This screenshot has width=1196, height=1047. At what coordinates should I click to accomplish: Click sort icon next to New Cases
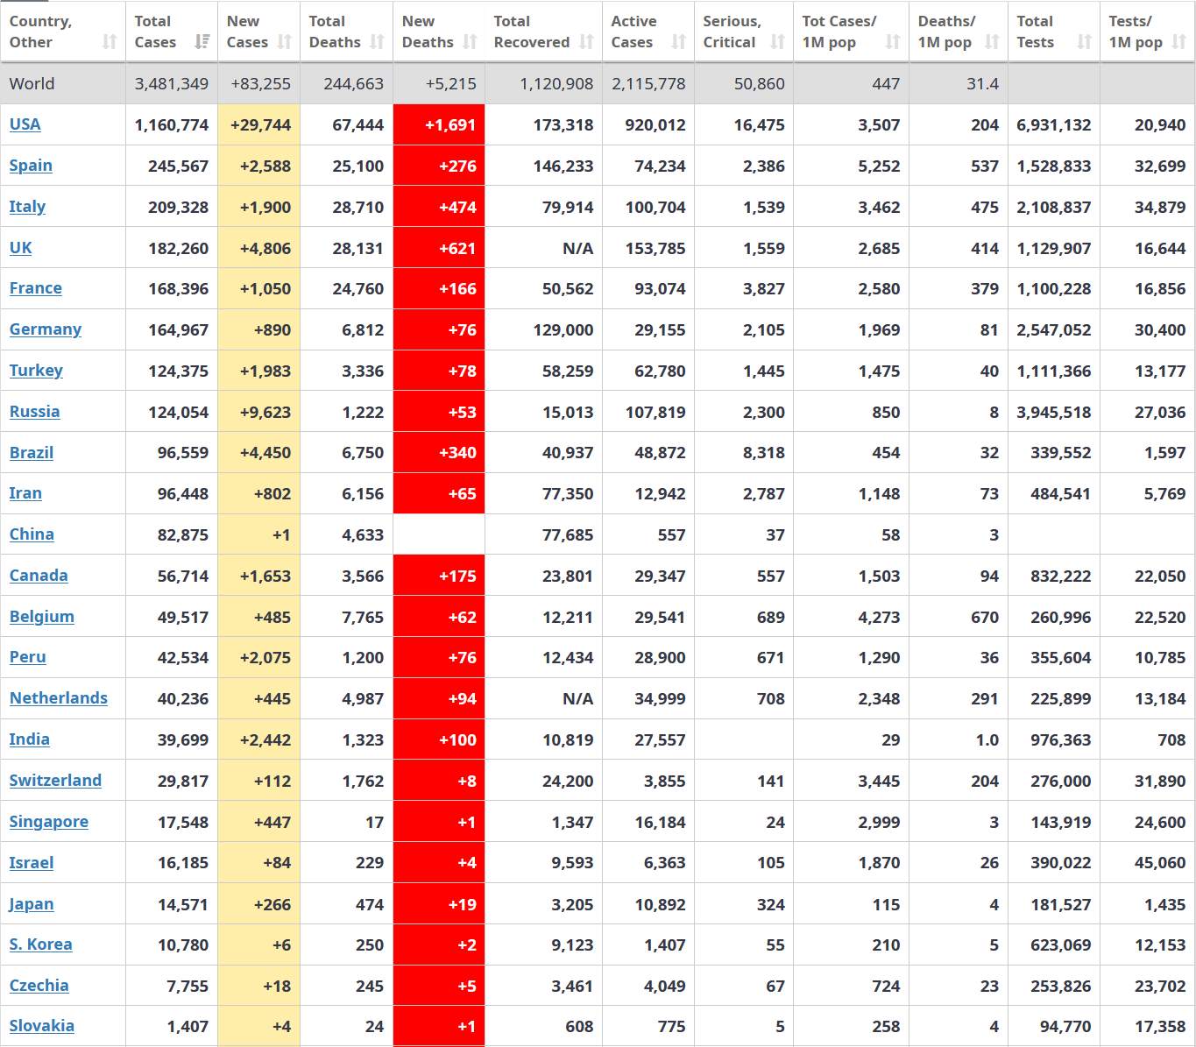coord(285,42)
